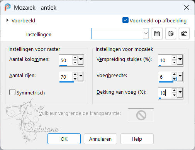195x150 pixels.
Task: Open the Voegbreedte slider dropdown arrow
Action: coord(180,76)
